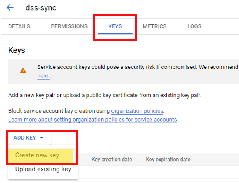Click the security risk warning banner text
239x183 pixels.
click(137, 67)
